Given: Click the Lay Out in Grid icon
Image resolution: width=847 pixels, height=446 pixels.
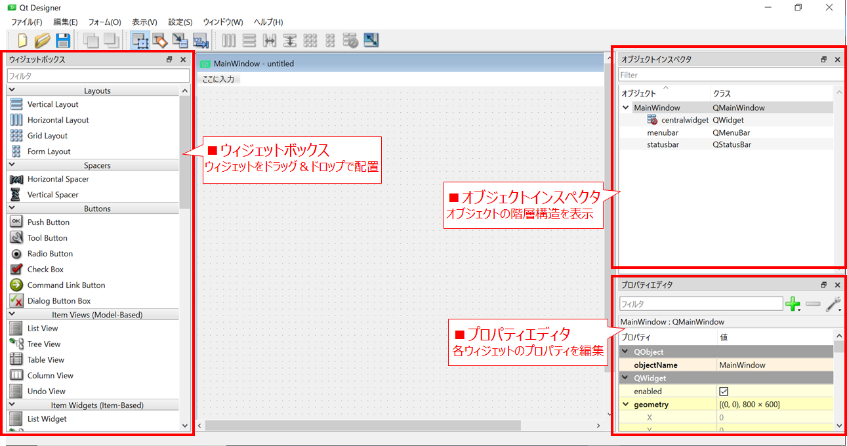Looking at the screenshot, I should coord(310,40).
